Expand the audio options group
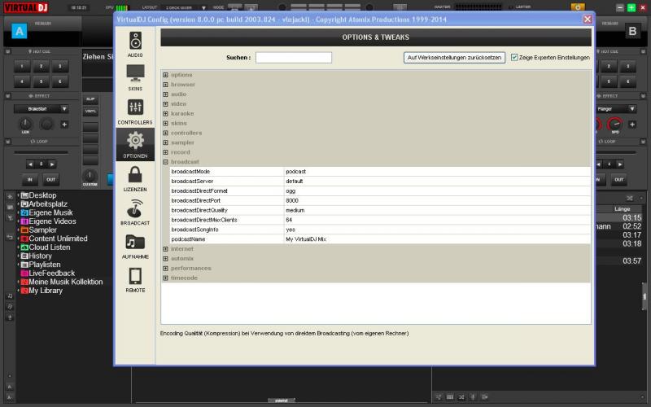651x407 pixels. (166, 94)
